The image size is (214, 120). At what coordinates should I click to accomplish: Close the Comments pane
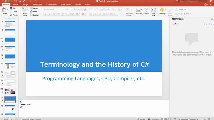212,19
